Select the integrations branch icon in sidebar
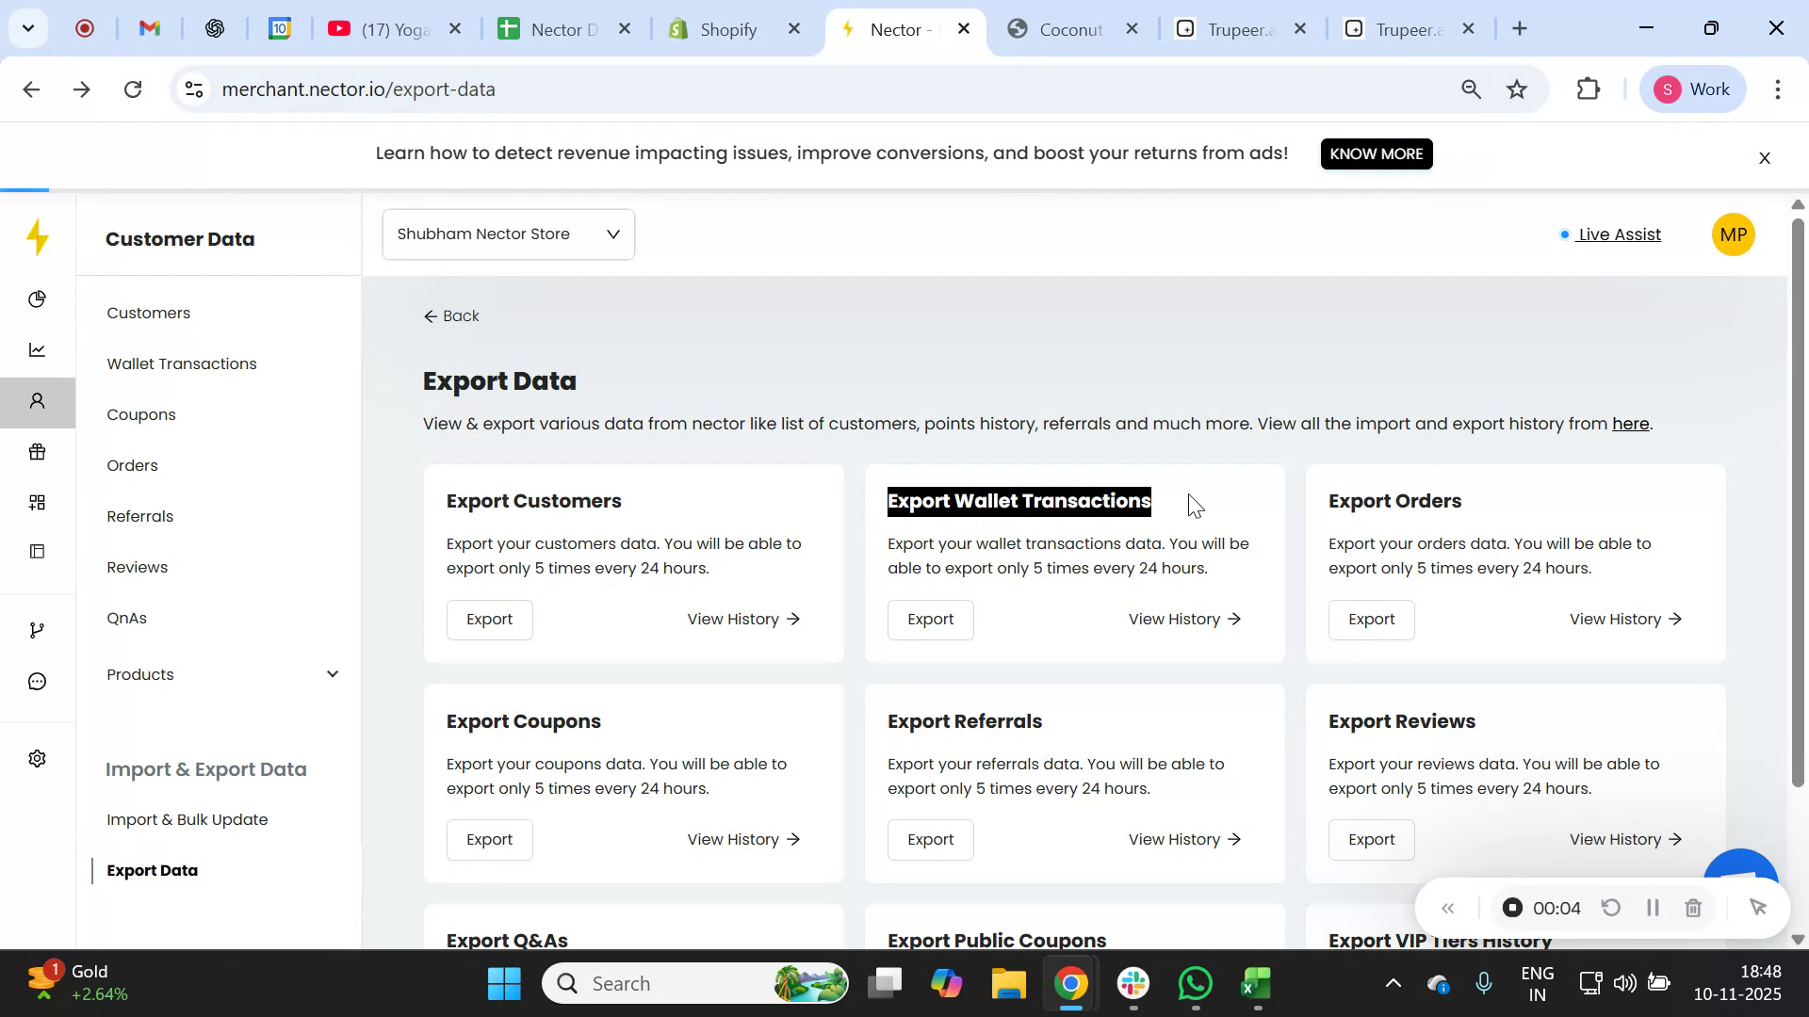 click(x=38, y=629)
